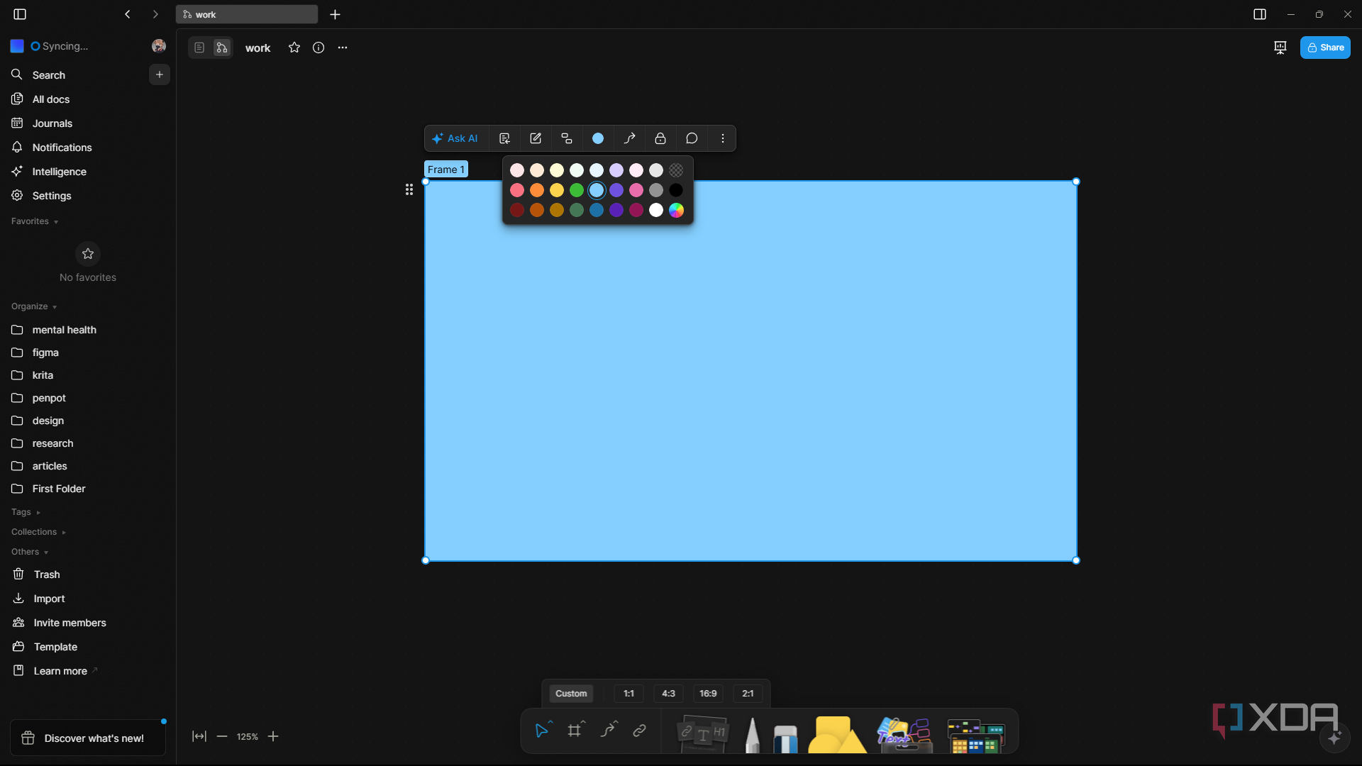Click the mind map layout icon in toolbar
Image resolution: width=1362 pixels, height=766 pixels.
[x=567, y=138]
